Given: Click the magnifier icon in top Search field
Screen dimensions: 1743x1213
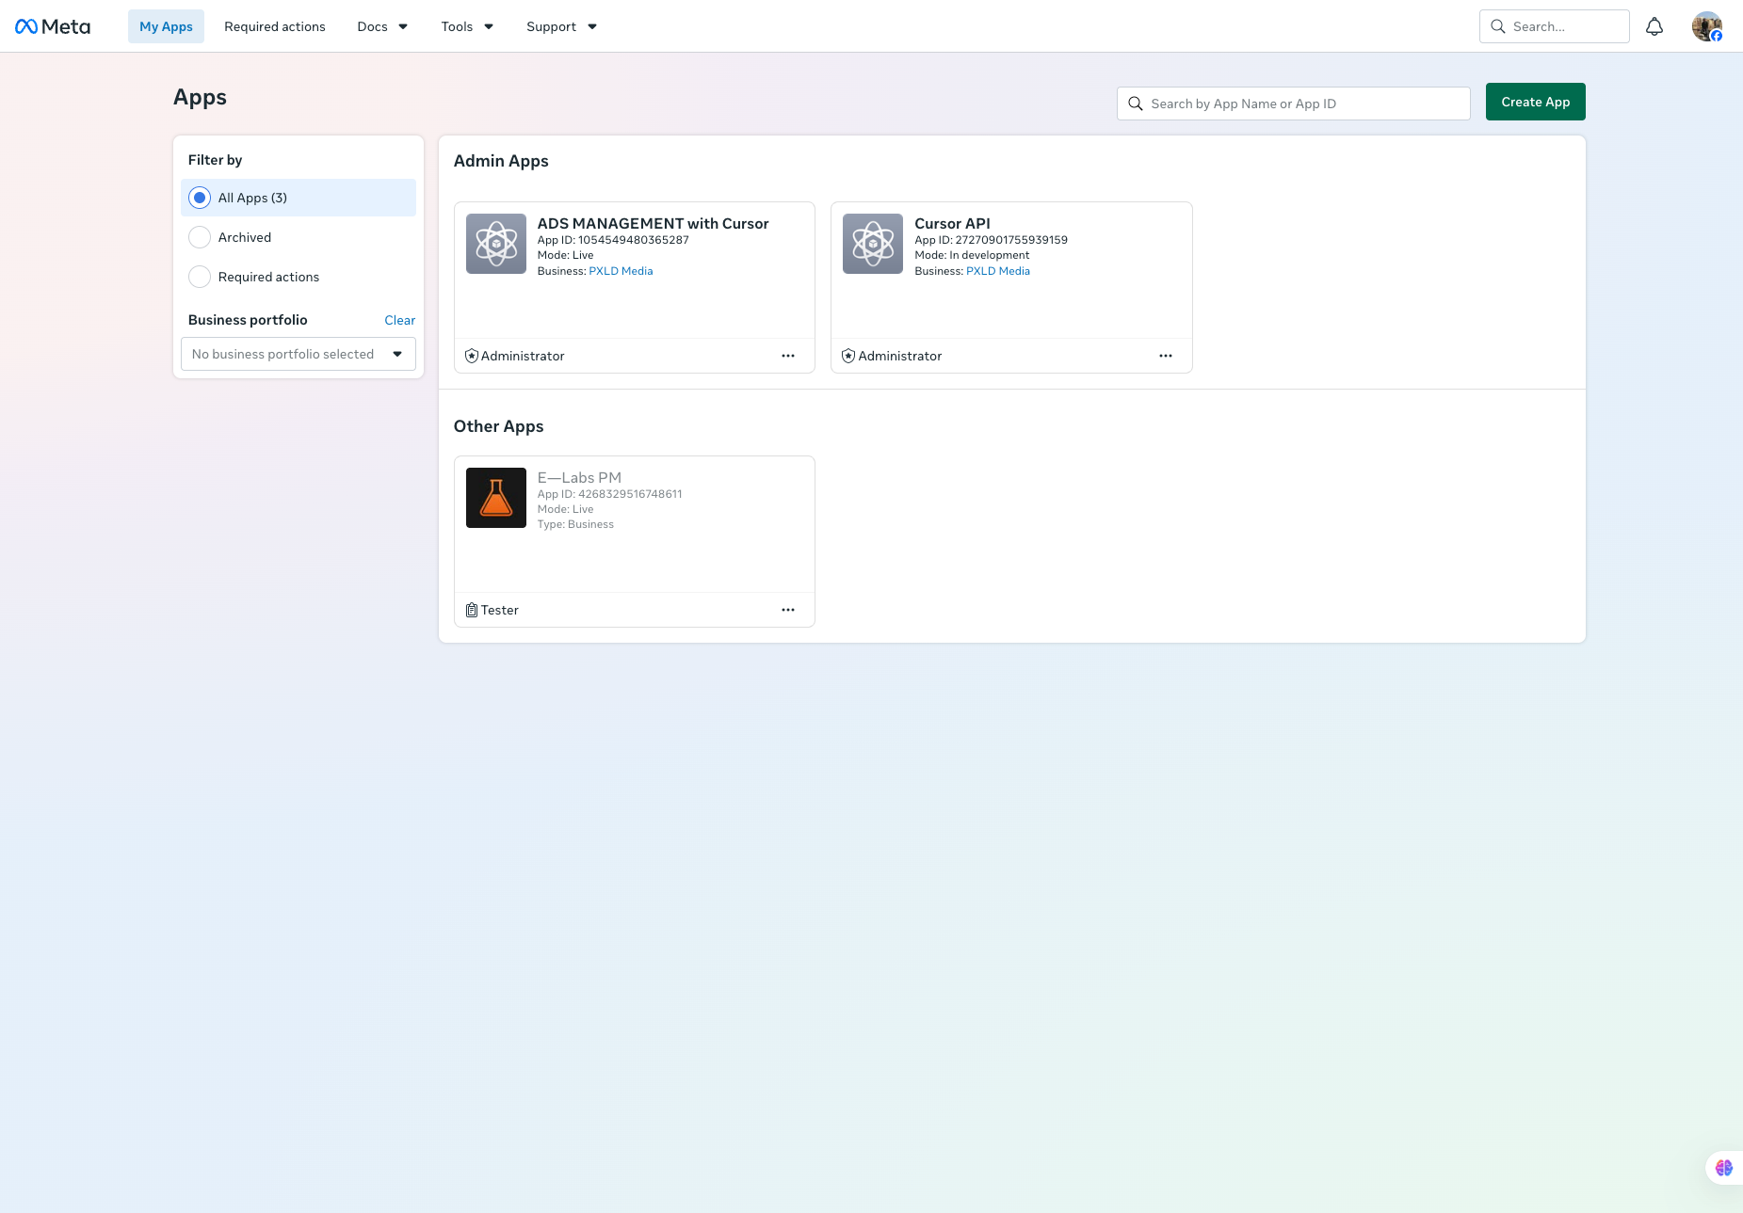Looking at the screenshot, I should tap(1498, 26).
